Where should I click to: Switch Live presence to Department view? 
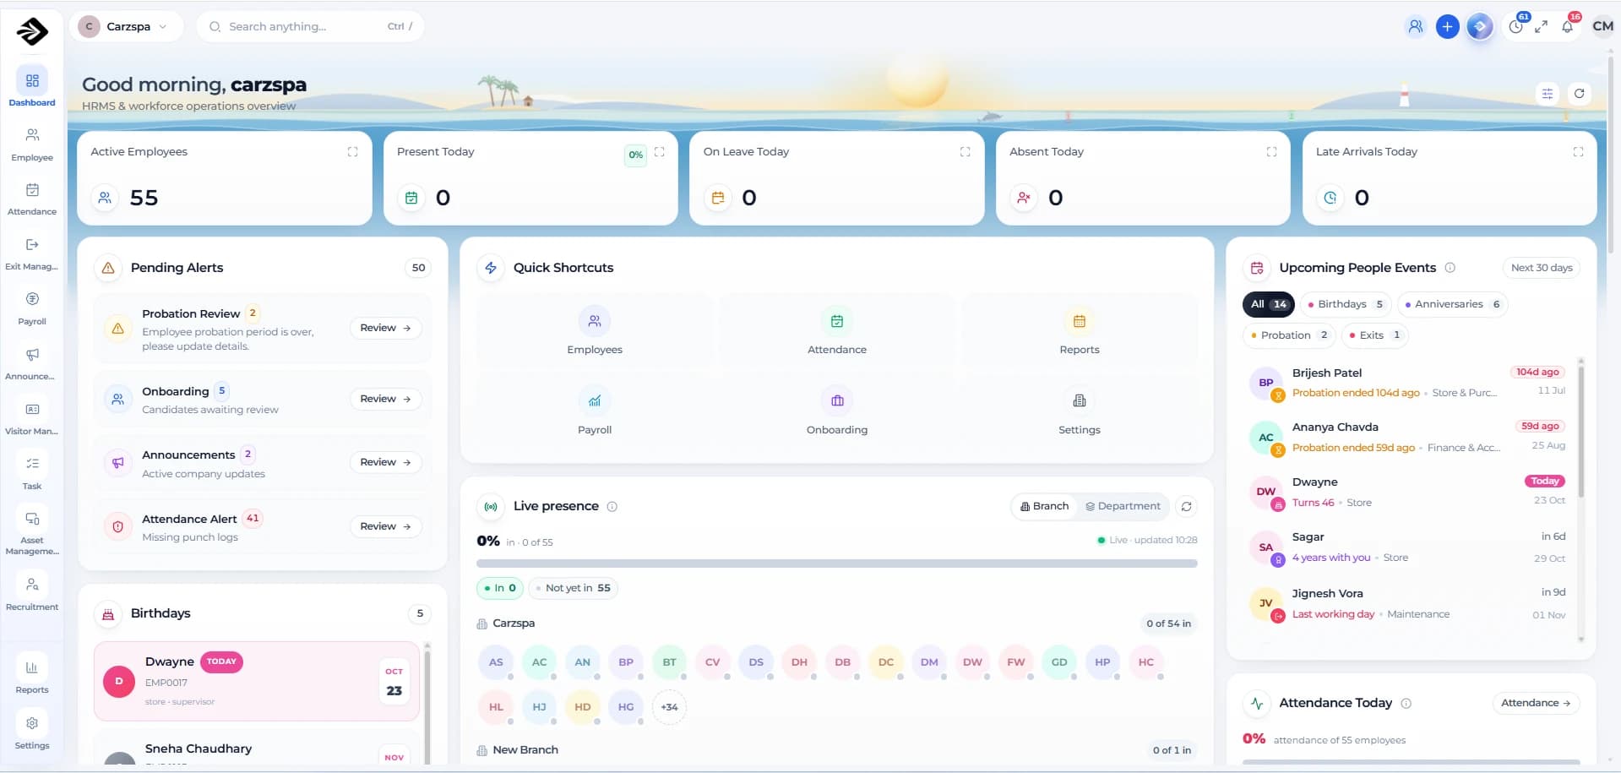point(1123,507)
